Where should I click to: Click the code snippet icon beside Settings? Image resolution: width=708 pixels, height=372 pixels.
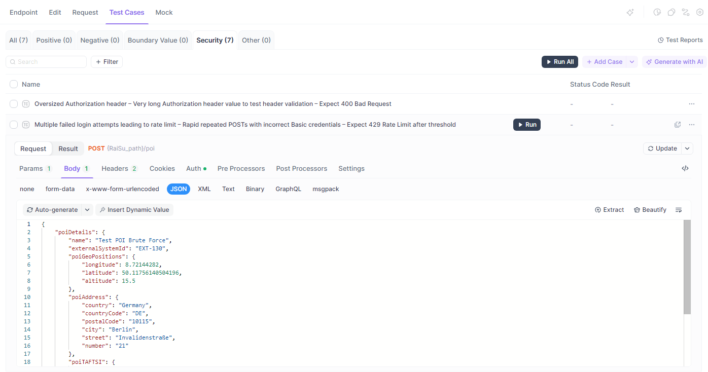685,169
